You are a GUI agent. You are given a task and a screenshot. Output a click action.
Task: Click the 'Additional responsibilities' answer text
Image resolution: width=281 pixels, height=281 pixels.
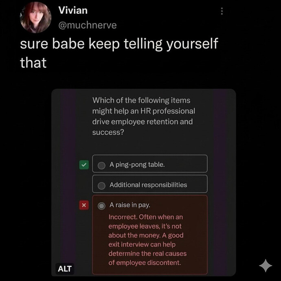click(148, 185)
